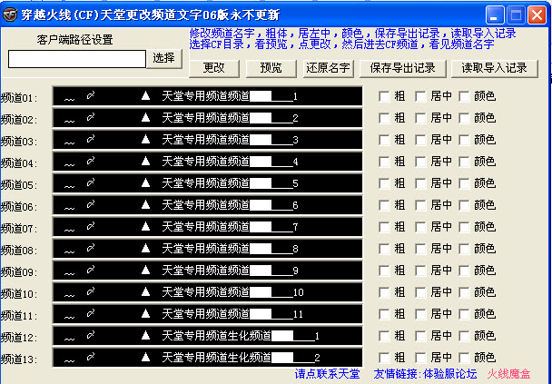Click 频道10 name field
This screenshot has height=384, width=552.
click(207, 292)
